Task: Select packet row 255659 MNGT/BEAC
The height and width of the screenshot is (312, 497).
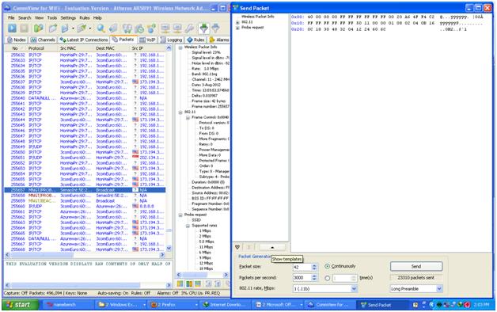Action: tap(85, 201)
